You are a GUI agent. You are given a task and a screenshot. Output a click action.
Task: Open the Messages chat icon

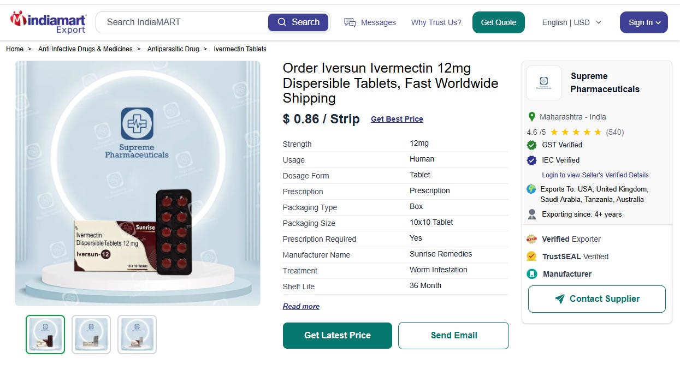[350, 22]
